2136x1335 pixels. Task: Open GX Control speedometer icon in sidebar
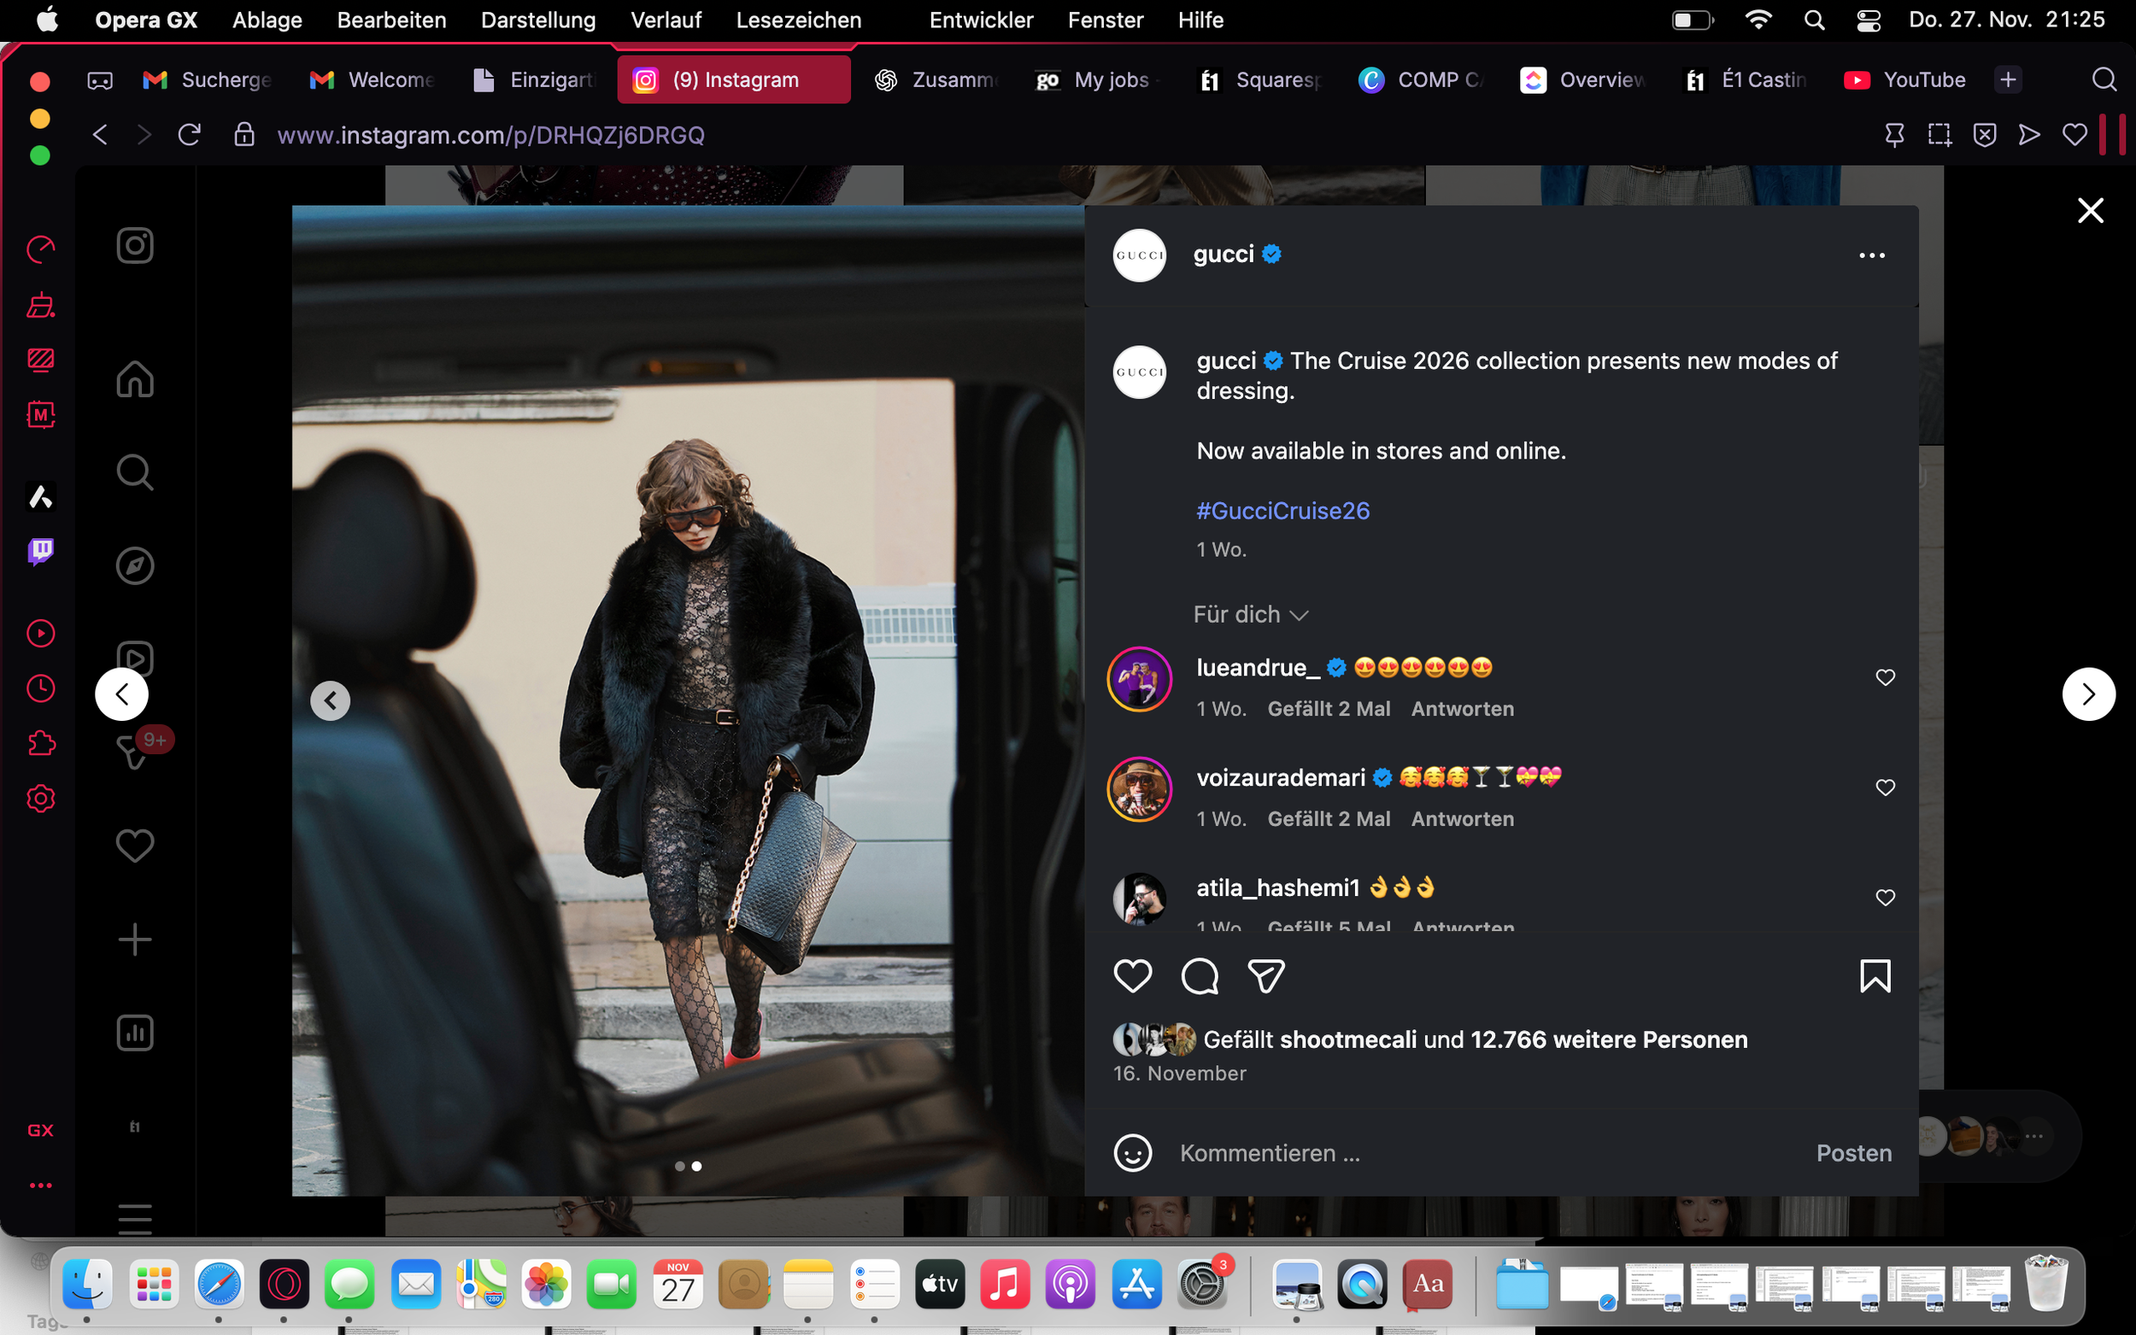click(41, 250)
